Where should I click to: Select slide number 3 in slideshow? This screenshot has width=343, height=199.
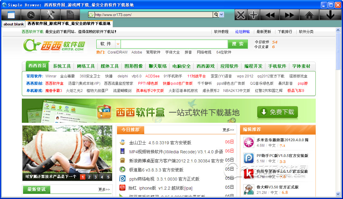coord(95,177)
